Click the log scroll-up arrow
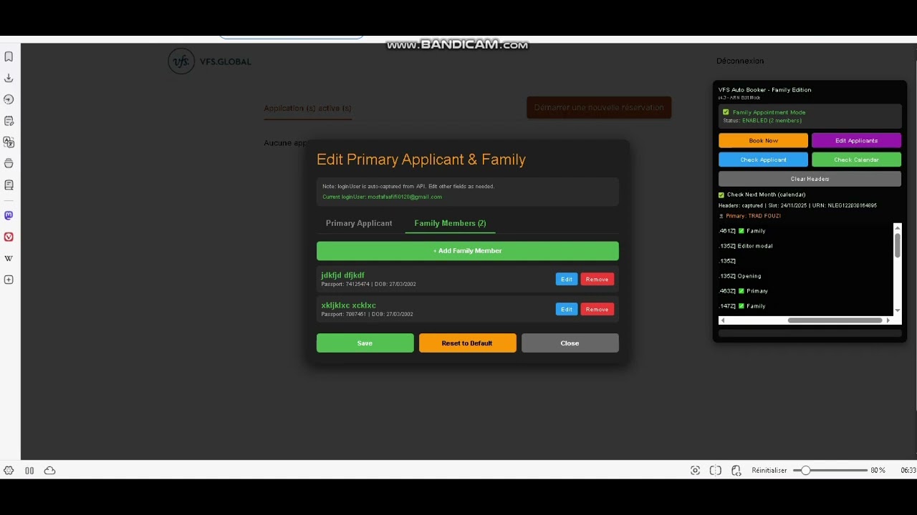Image resolution: width=917 pixels, height=515 pixels. coord(898,228)
